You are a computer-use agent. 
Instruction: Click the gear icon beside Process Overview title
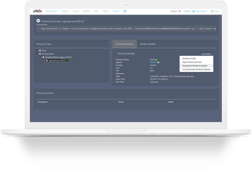click(x=38, y=21)
